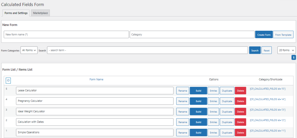Screen dimensions: 297x138
Task: View Entries for Ideal Weight Calculator
Action: tap(213, 112)
